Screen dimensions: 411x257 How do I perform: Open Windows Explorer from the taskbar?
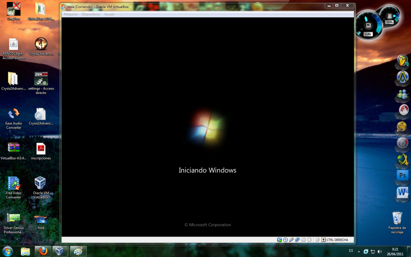[25, 251]
